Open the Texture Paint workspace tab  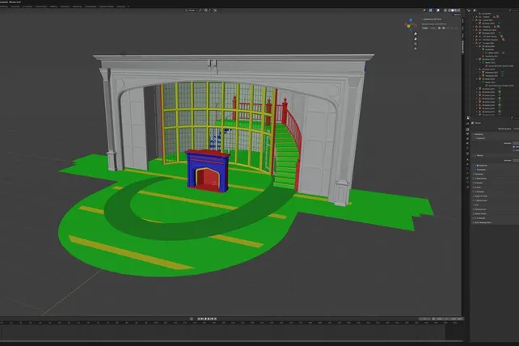coord(41,6)
